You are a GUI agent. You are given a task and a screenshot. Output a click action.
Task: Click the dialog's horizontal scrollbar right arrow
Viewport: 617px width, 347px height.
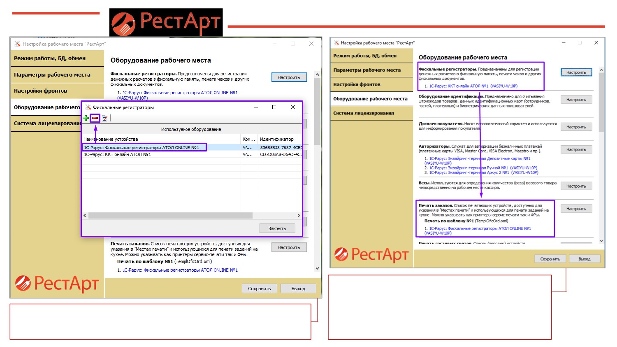(299, 216)
